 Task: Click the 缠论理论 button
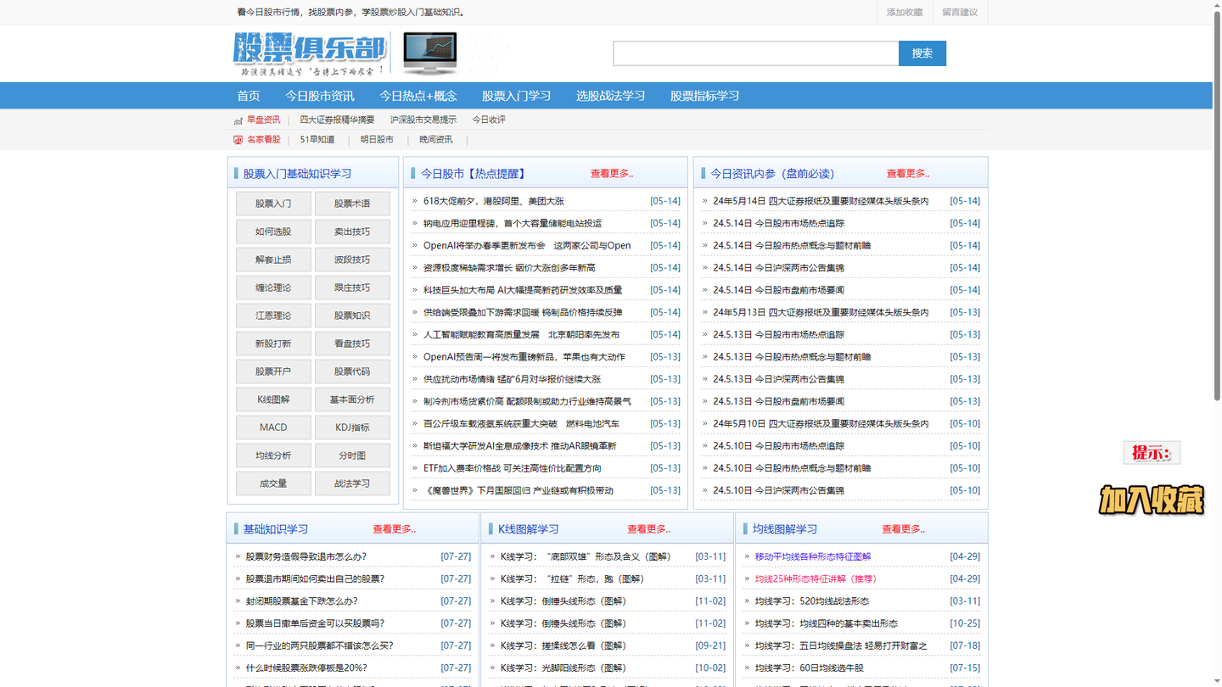click(273, 288)
